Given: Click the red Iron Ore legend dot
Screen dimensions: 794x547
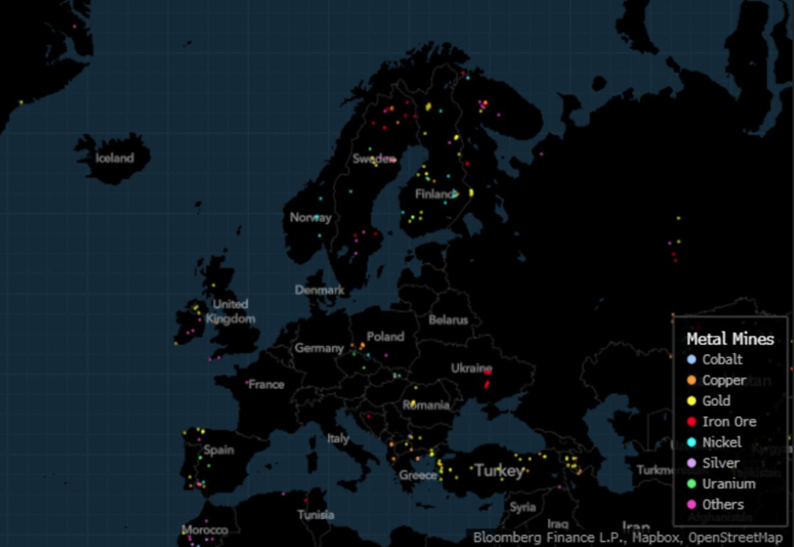Looking at the screenshot, I should pyautogui.click(x=691, y=422).
